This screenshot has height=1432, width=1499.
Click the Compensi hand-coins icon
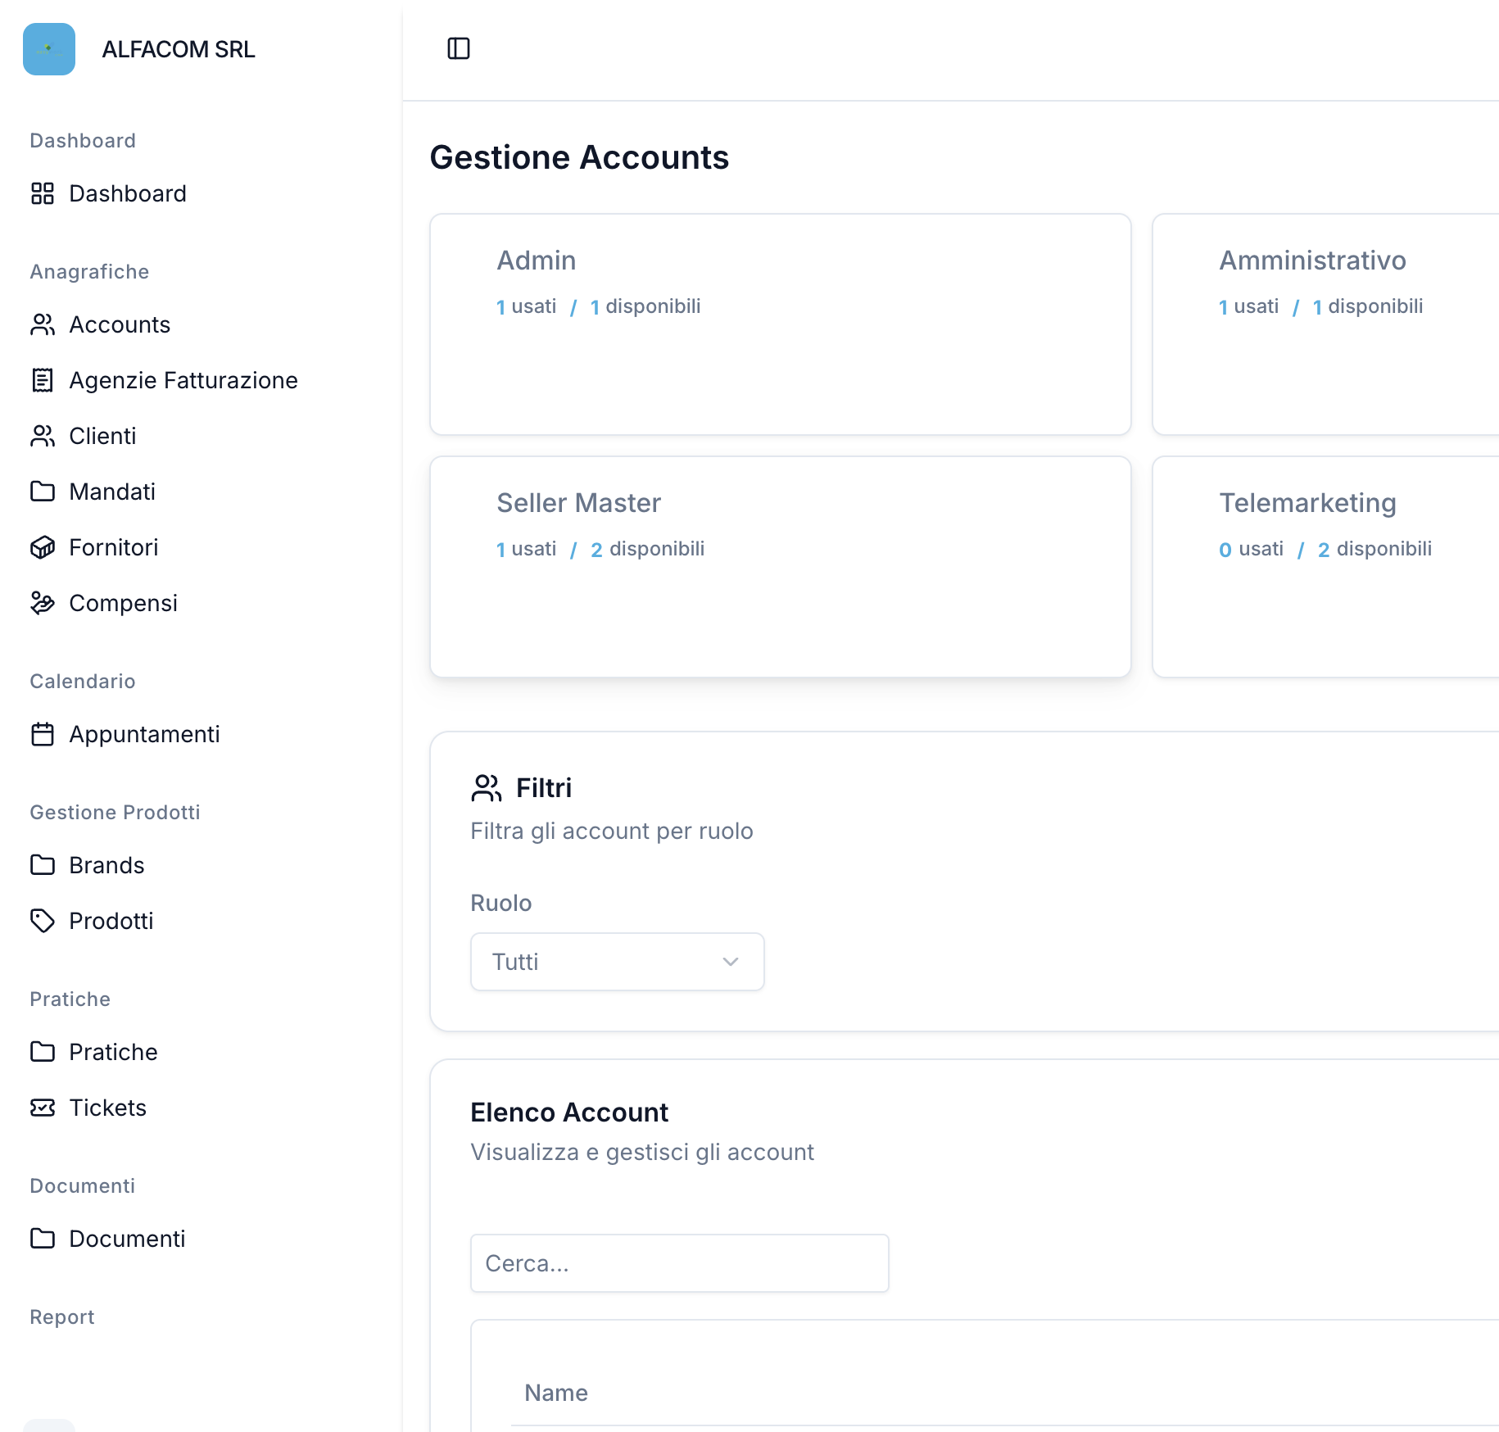43,603
